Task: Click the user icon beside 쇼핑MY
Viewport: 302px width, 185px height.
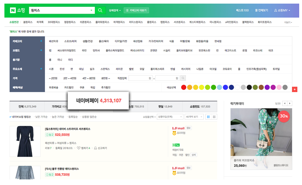Action: [275, 10]
